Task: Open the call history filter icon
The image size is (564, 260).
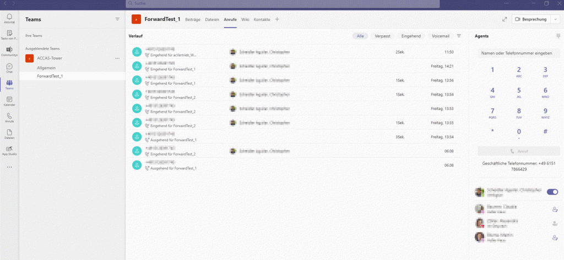Action: (x=459, y=36)
